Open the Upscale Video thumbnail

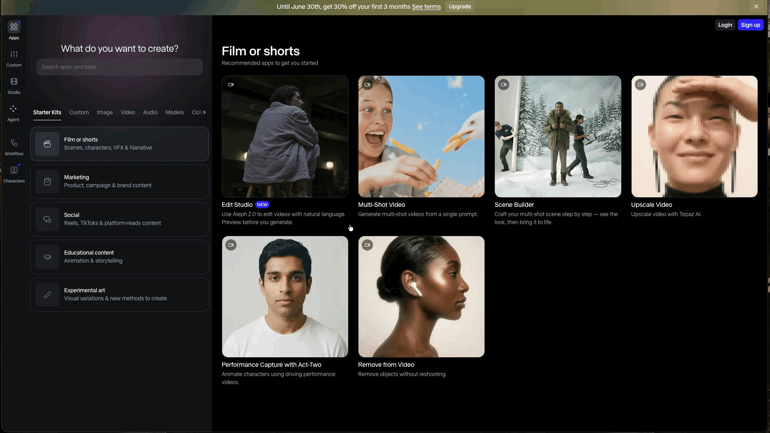tap(695, 136)
